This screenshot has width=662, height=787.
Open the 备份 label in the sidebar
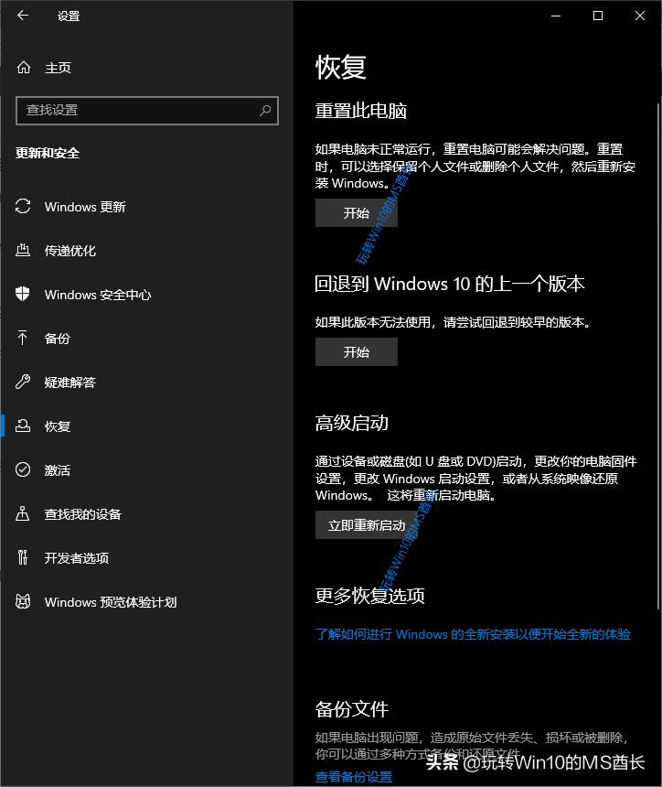(x=58, y=339)
